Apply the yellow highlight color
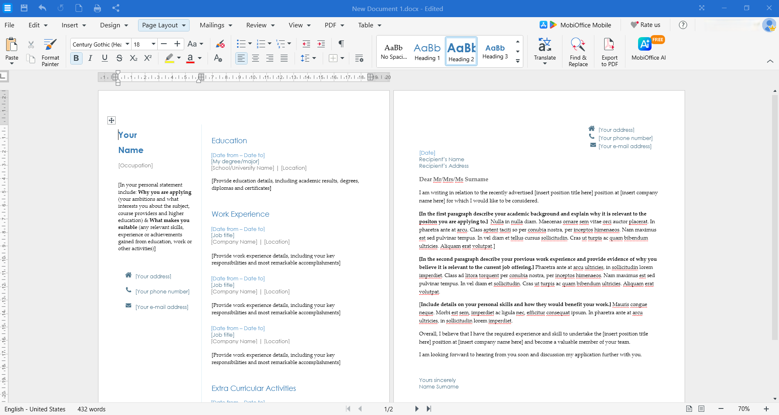 (x=170, y=58)
